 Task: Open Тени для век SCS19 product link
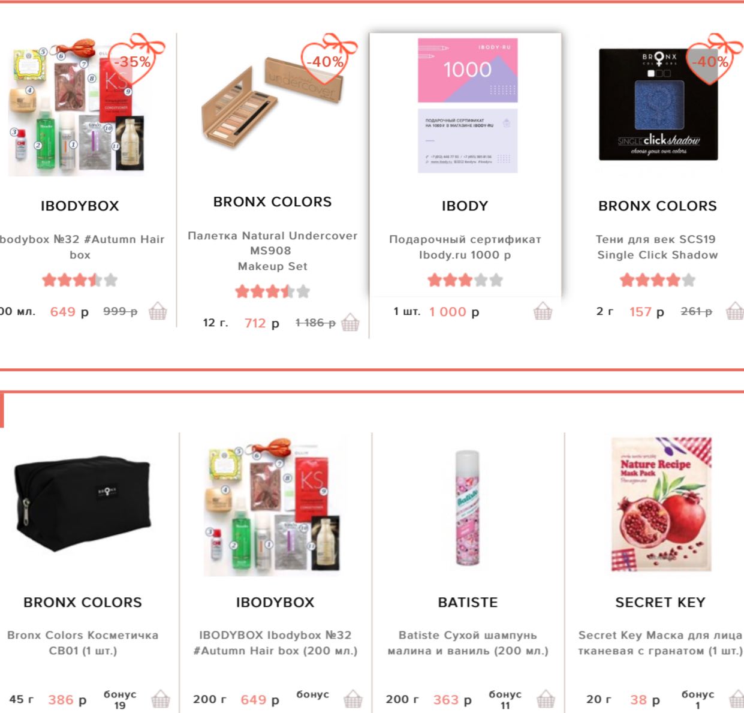[x=657, y=247]
